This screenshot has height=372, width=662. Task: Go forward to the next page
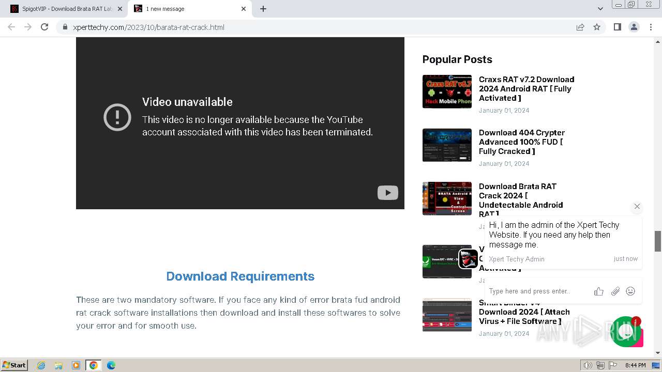pyautogui.click(x=28, y=27)
